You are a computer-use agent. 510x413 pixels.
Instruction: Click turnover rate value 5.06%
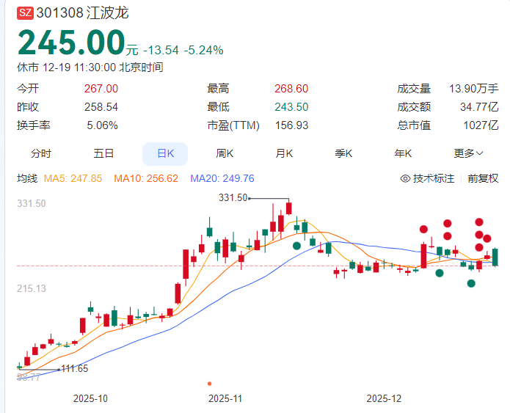[x=102, y=125]
